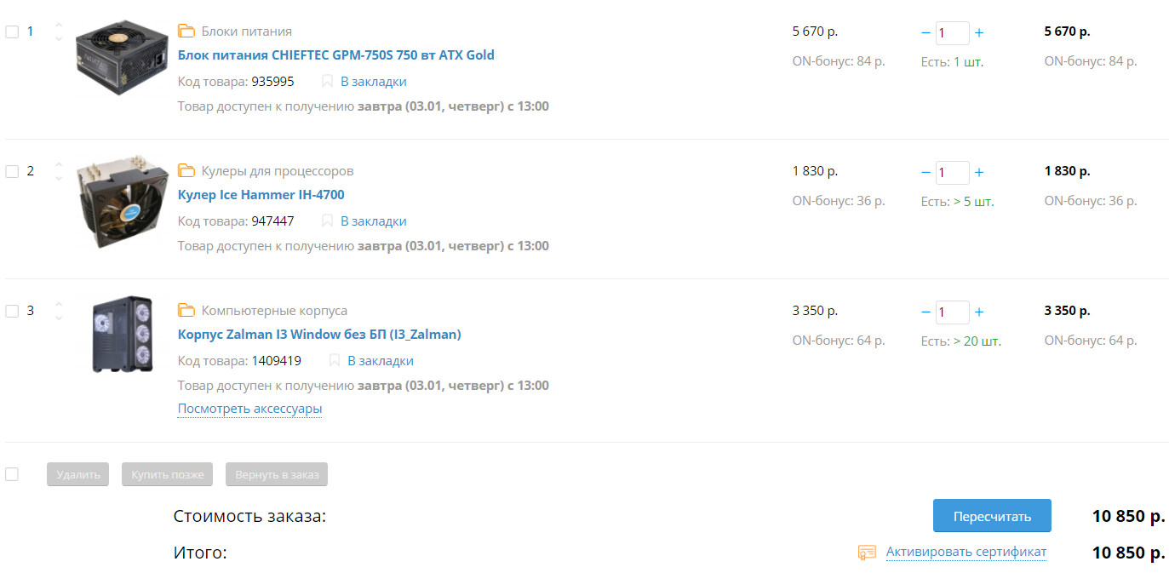This screenshot has width=1169, height=573.
Task: Move the Zalman case up using its arrow
Action: (x=59, y=304)
